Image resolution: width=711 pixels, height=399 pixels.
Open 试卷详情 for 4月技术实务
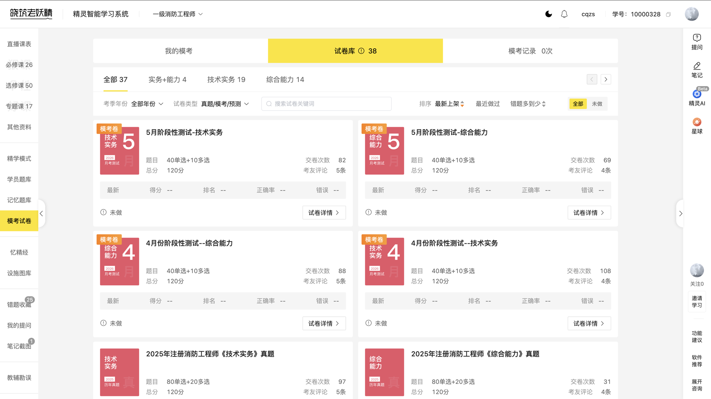coord(589,324)
